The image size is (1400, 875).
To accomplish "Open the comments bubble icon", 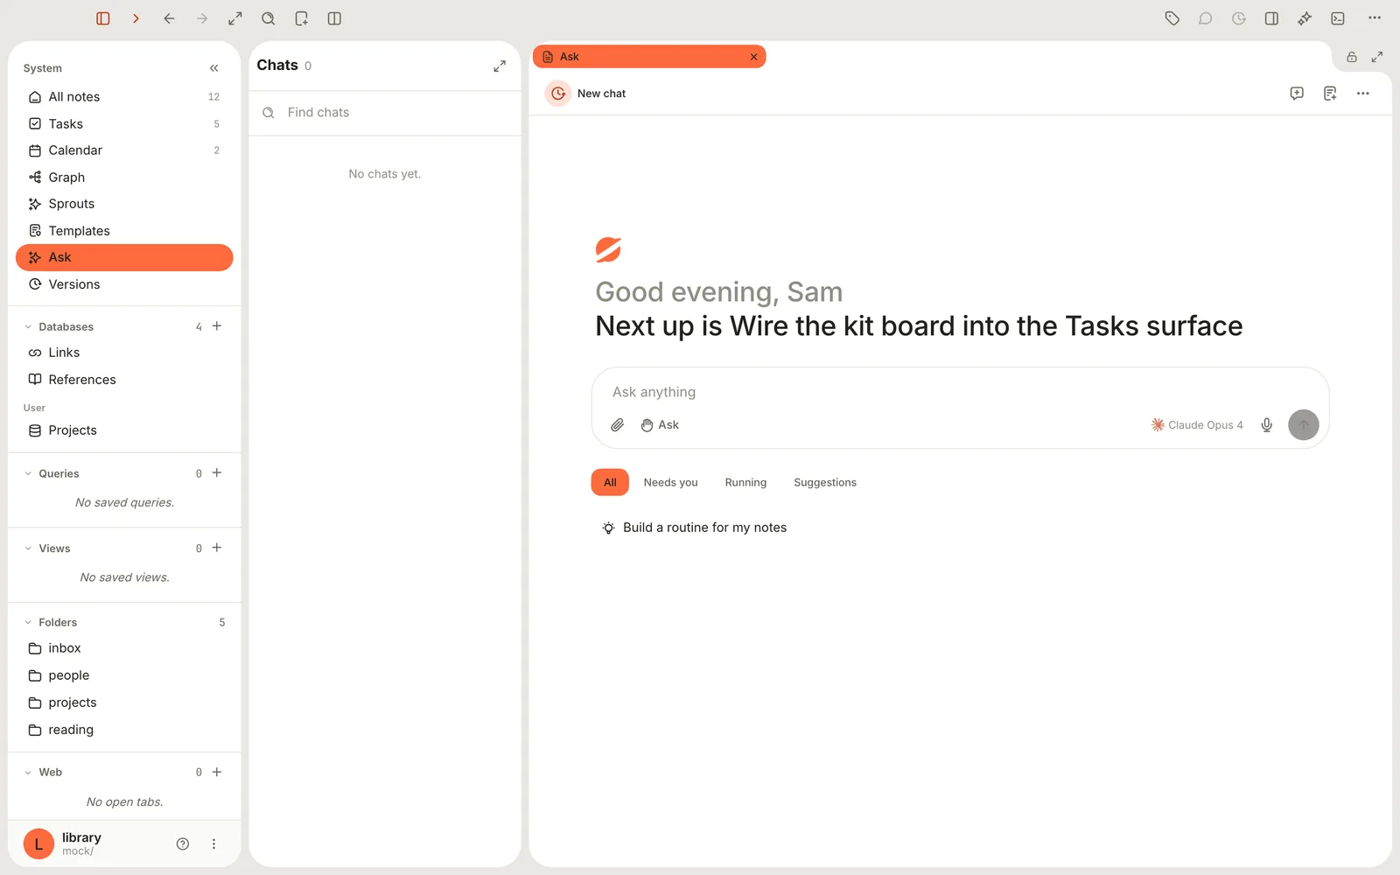I will click(1206, 18).
